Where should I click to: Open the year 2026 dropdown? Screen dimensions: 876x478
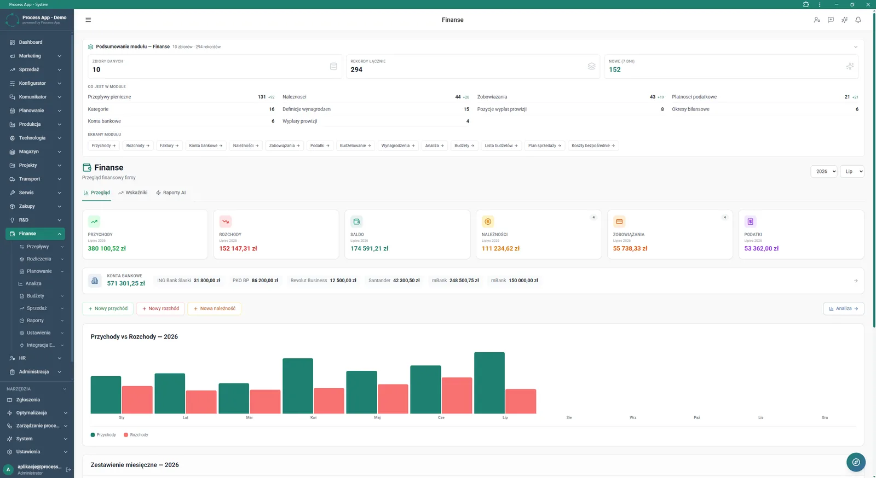(x=824, y=171)
